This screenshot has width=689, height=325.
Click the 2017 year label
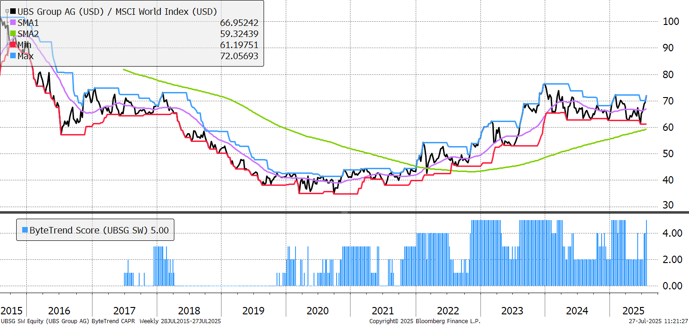tap(124, 310)
